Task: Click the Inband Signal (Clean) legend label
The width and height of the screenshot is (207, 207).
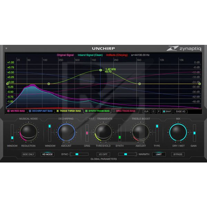Action: pyautogui.click(x=90, y=55)
